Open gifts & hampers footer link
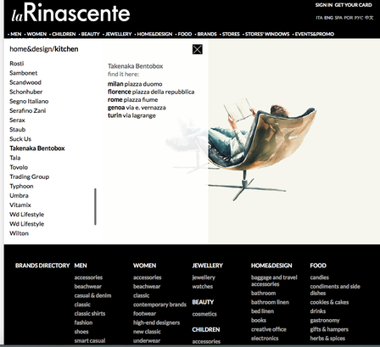Image resolution: width=380 pixels, height=347 pixels. click(329, 329)
